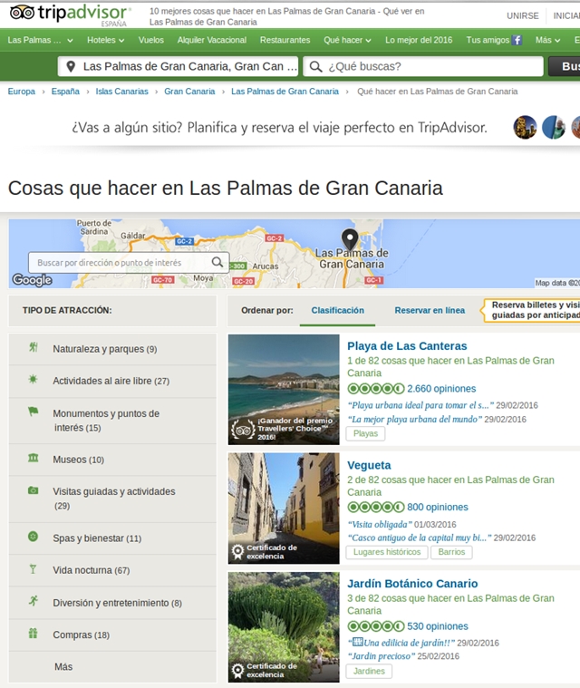Click the Compras gift icon
This screenshot has height=688, width=580.
click(x=33, y=633)
